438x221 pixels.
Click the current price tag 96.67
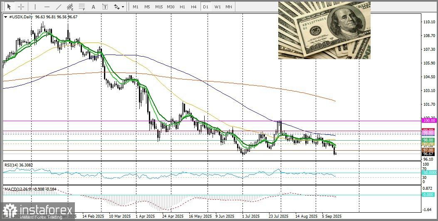tap(428, 154)
